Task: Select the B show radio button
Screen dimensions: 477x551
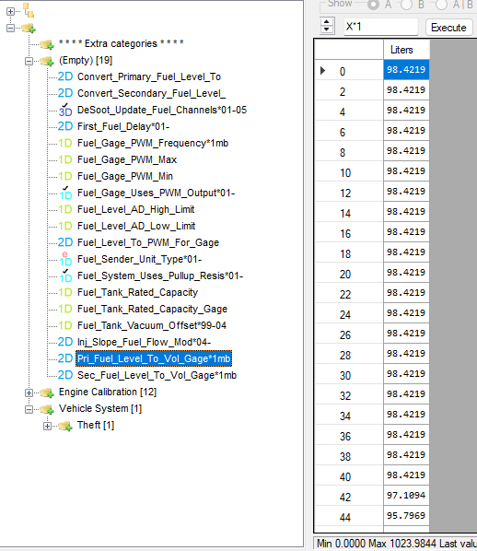Action: click(406, 5)
